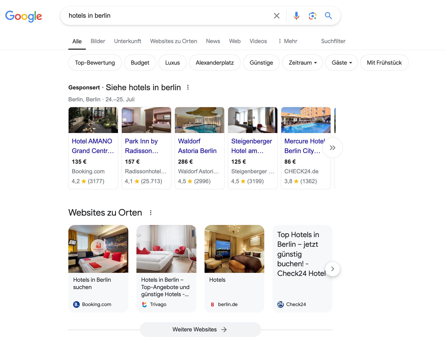Click berlin.de card suite image
This screenshot has height=341, width=446.
(x=234, y=249)
